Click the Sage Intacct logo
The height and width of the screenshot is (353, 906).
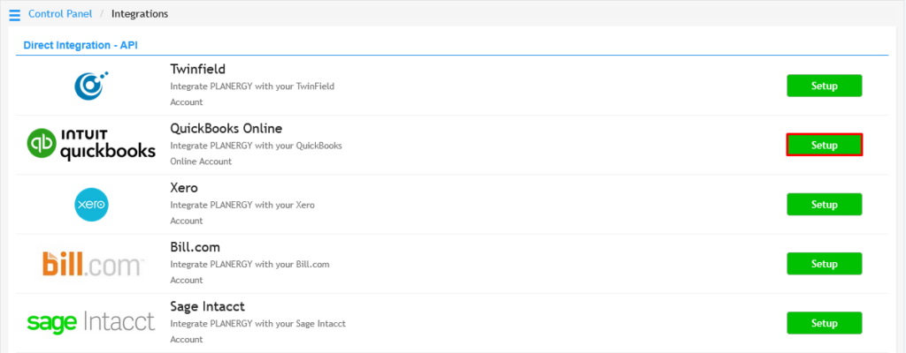91,322
